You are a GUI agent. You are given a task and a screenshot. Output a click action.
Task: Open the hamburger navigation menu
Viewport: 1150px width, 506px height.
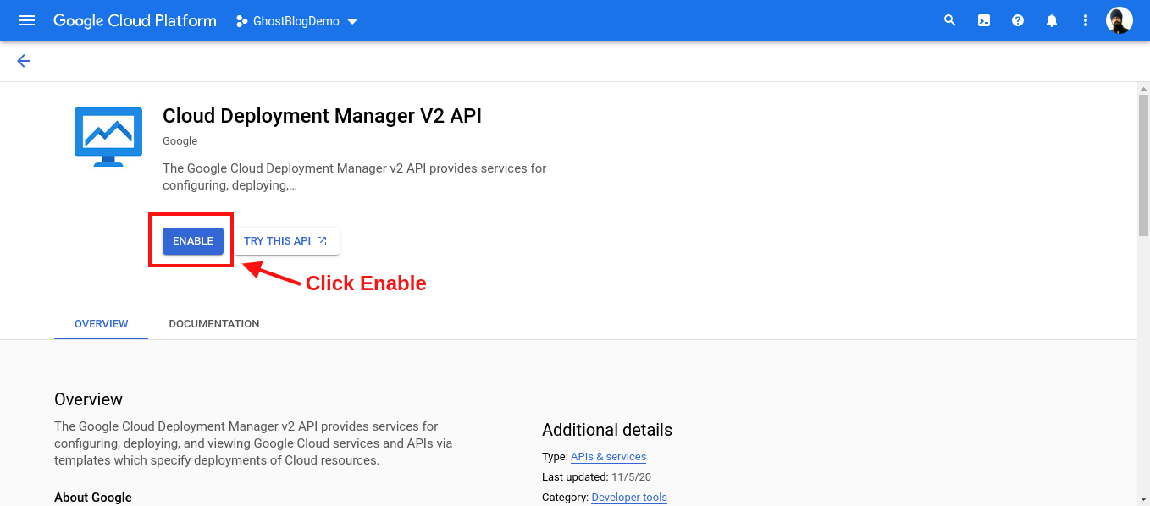tap(27, 20)
